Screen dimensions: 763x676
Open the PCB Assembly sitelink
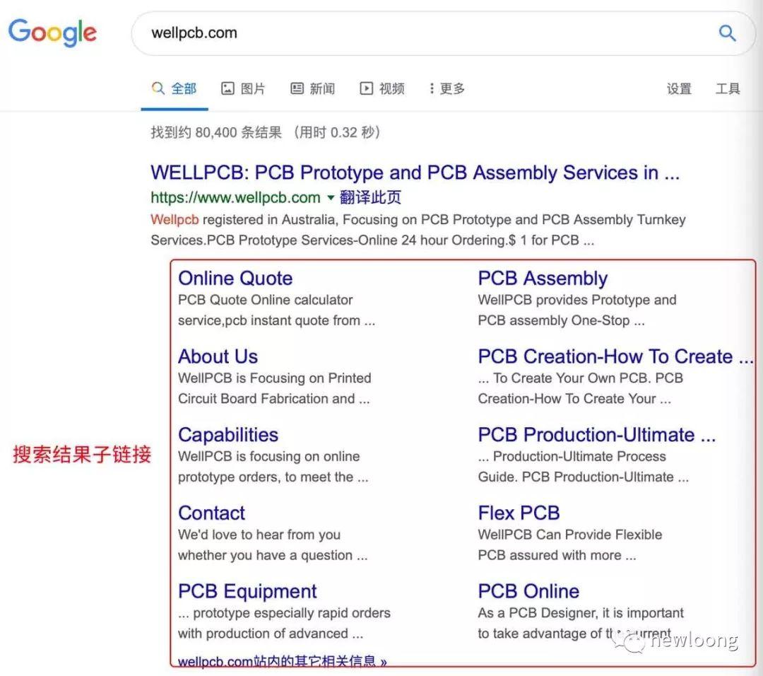543,278
